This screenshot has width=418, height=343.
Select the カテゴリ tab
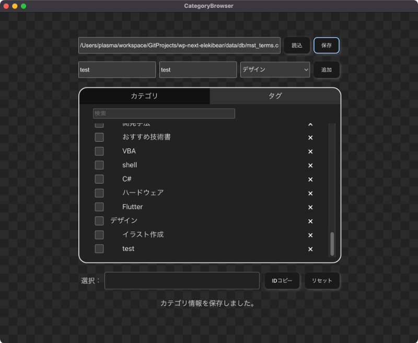[144, 96]
